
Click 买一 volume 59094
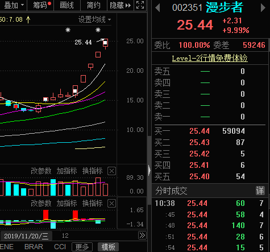pos(234,131)
